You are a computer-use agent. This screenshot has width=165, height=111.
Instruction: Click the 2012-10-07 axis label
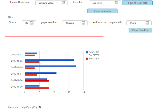(17, 74)
